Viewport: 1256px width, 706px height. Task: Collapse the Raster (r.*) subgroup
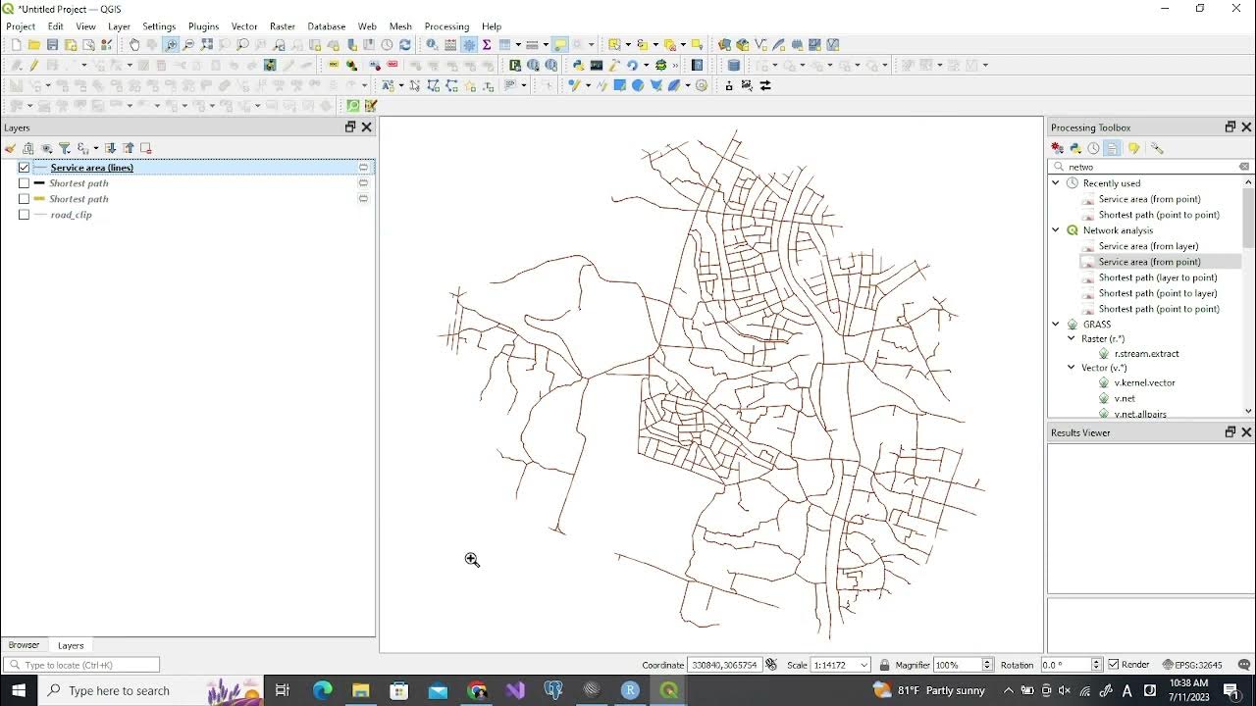[1072, 338]
